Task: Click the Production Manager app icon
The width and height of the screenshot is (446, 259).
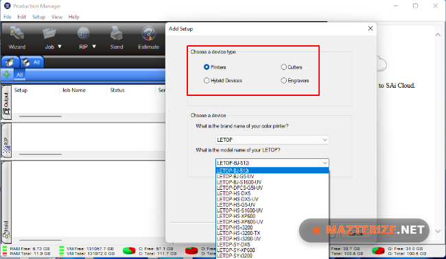Action: tap(7, 5)
